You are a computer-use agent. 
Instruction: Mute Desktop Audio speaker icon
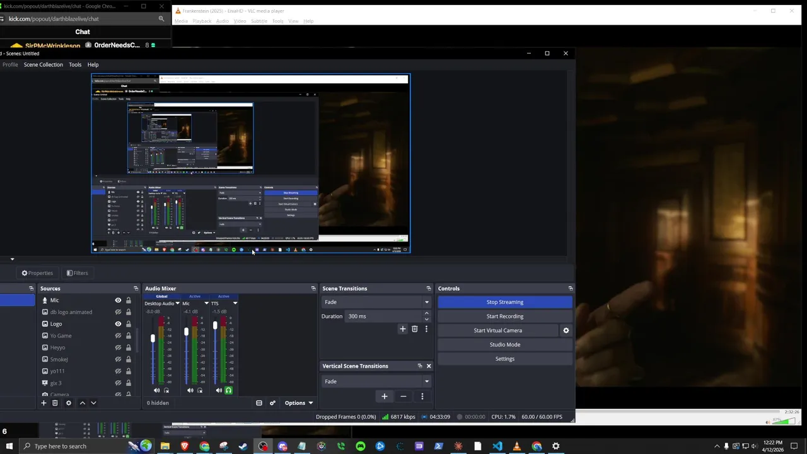[x=156, y=390]
